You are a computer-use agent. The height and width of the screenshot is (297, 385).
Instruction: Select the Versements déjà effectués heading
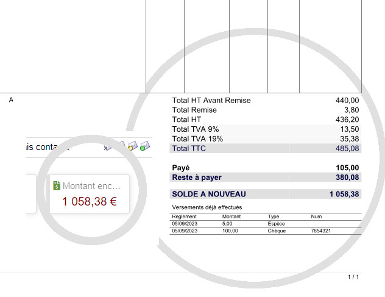click(x=207, y=207)
